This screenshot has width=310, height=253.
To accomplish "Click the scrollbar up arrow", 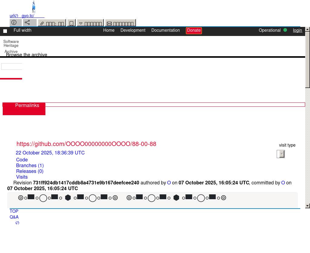I will point(308,29).
